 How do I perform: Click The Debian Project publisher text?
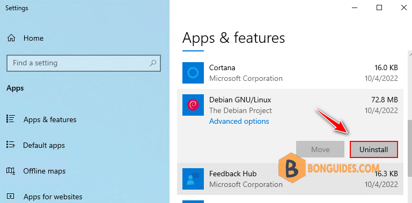click(240, 110)
